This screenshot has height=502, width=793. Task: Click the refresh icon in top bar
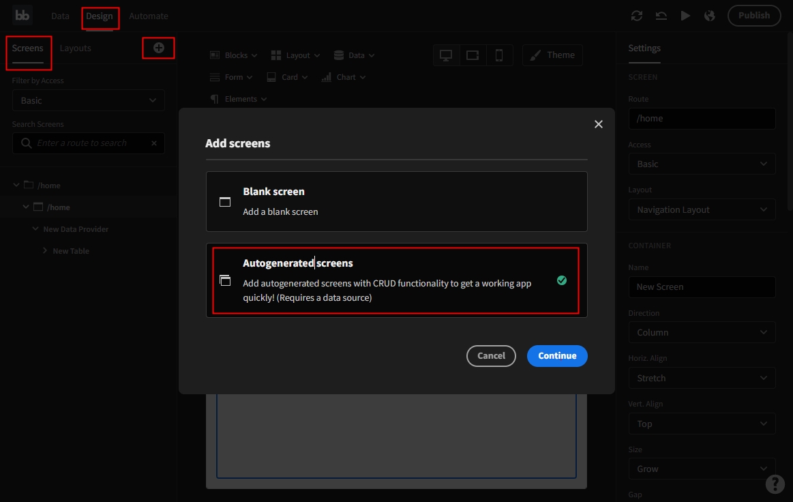coord(637,16)
